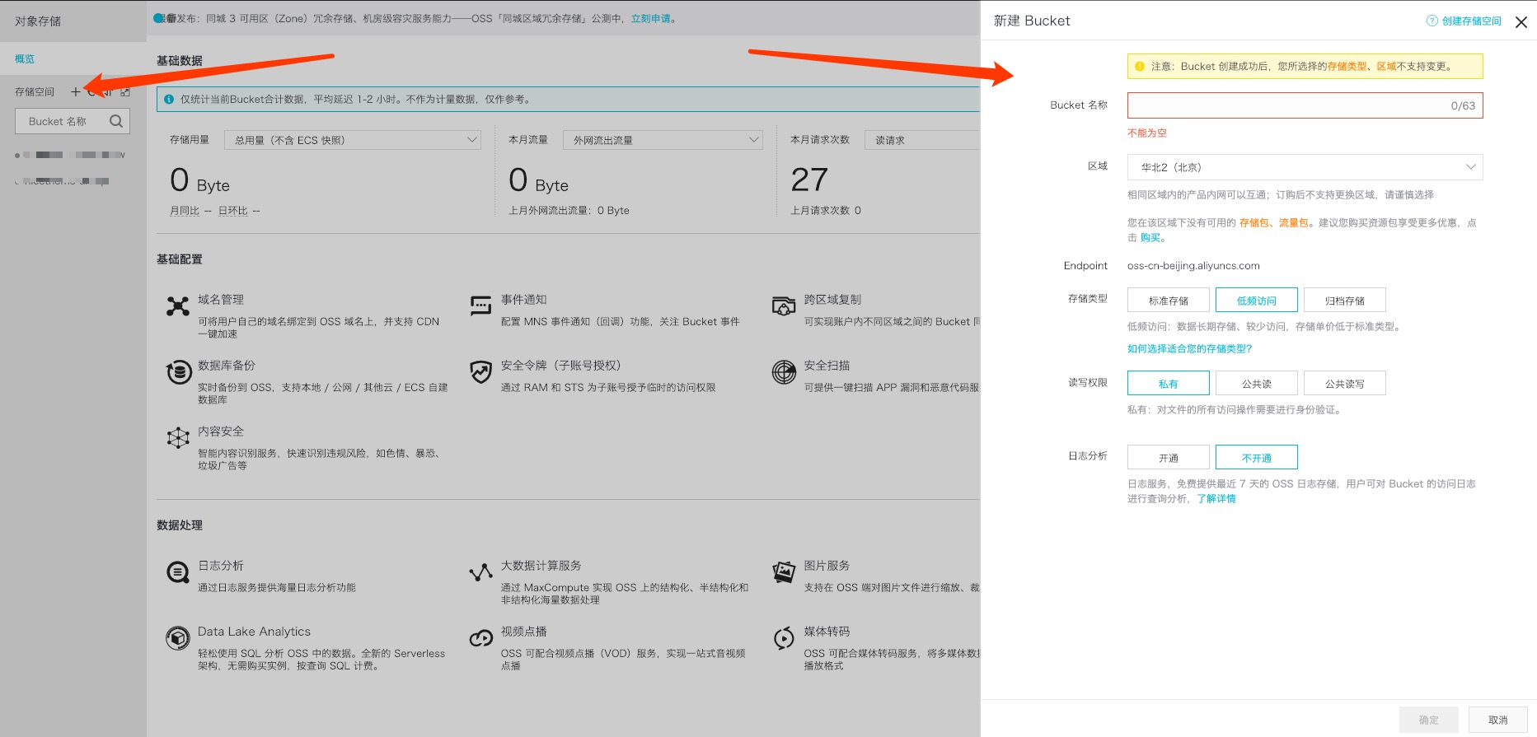Click the info icon in the statistics notice
This screenshot has width=1537, height=737.
pyautogui.click(x=169, y=99)
